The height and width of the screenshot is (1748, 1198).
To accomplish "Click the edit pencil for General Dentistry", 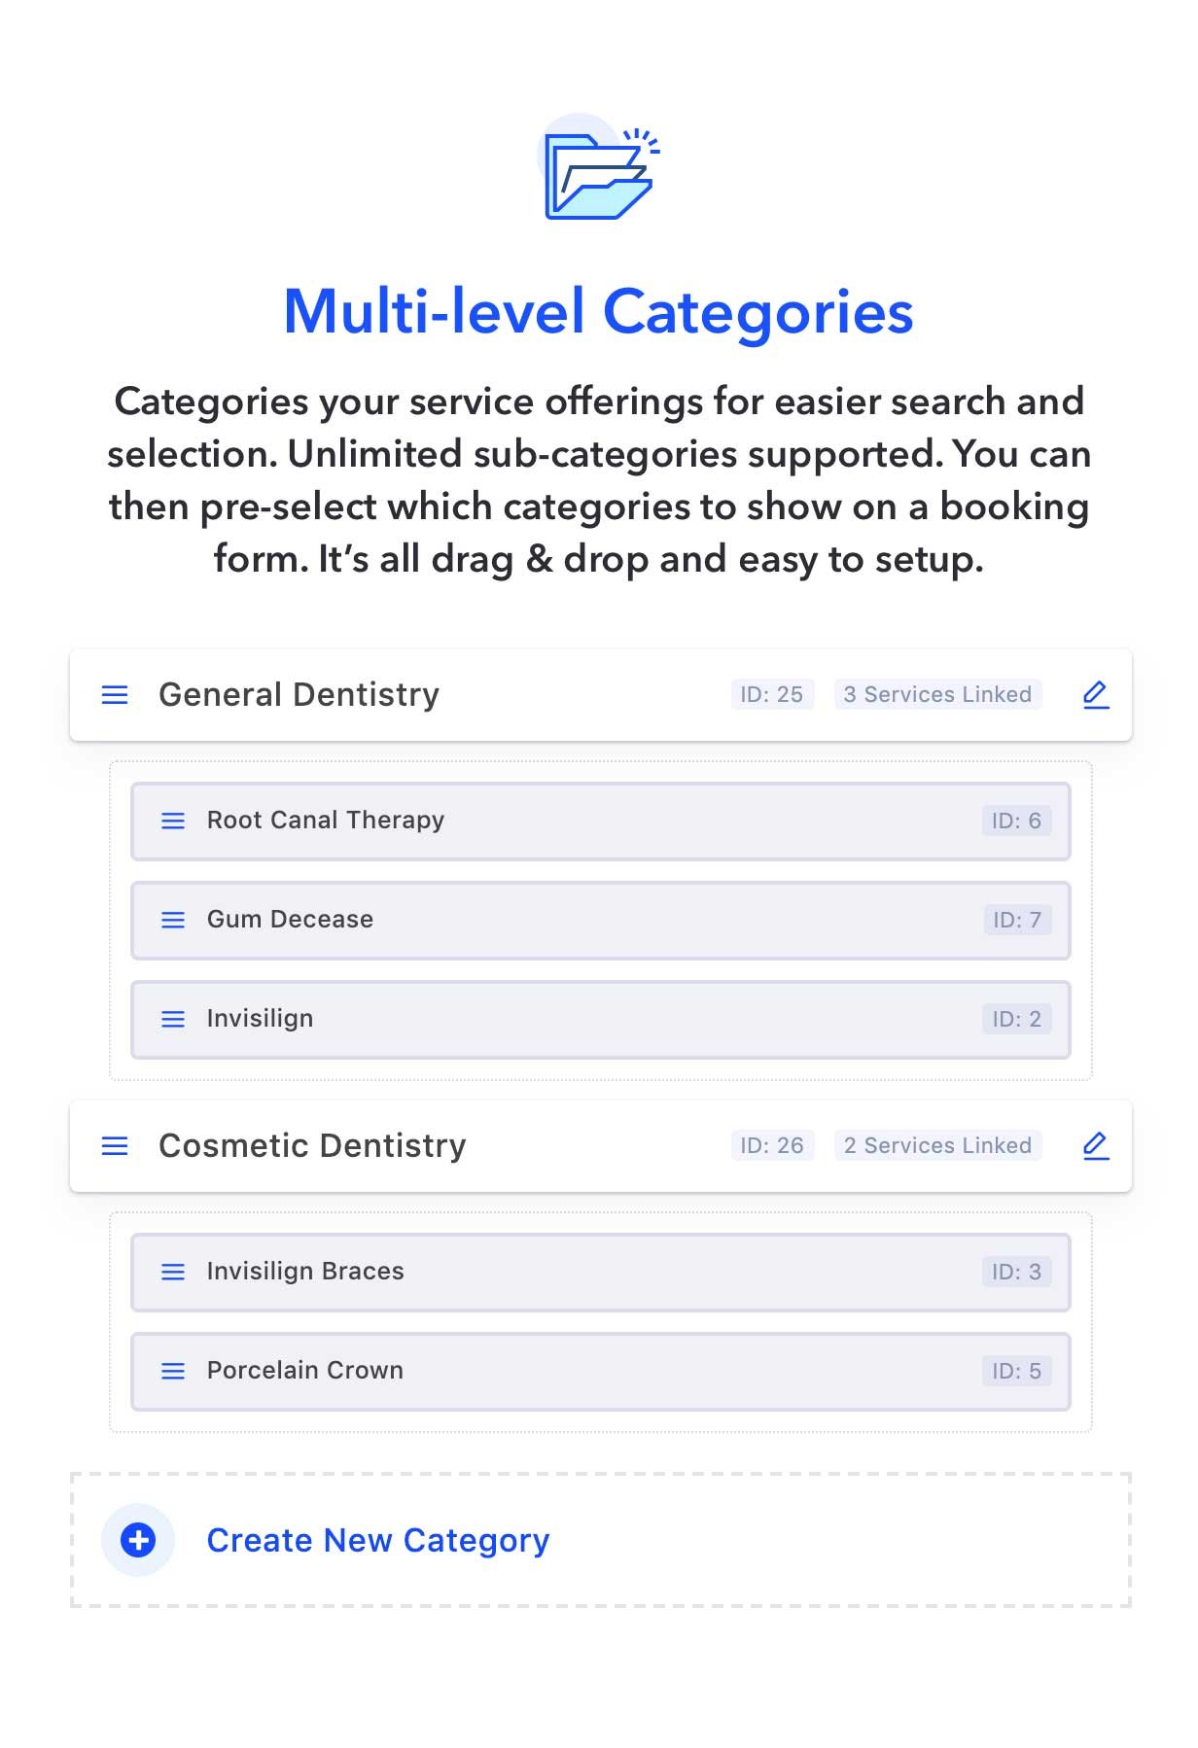I will point(1095,694).
